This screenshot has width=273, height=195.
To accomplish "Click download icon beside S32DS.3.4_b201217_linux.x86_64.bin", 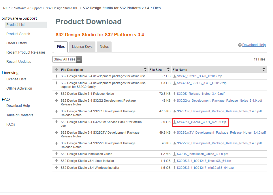I will point(175,161).
